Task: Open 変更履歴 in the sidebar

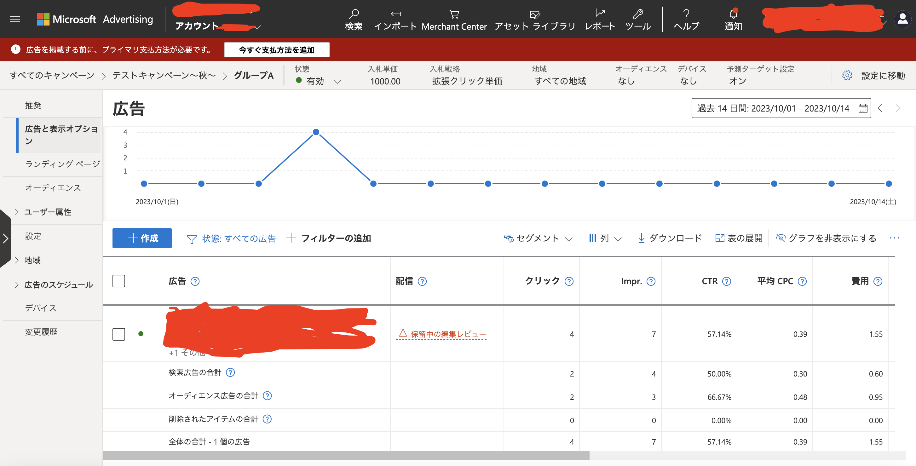Action: [41, 332]
